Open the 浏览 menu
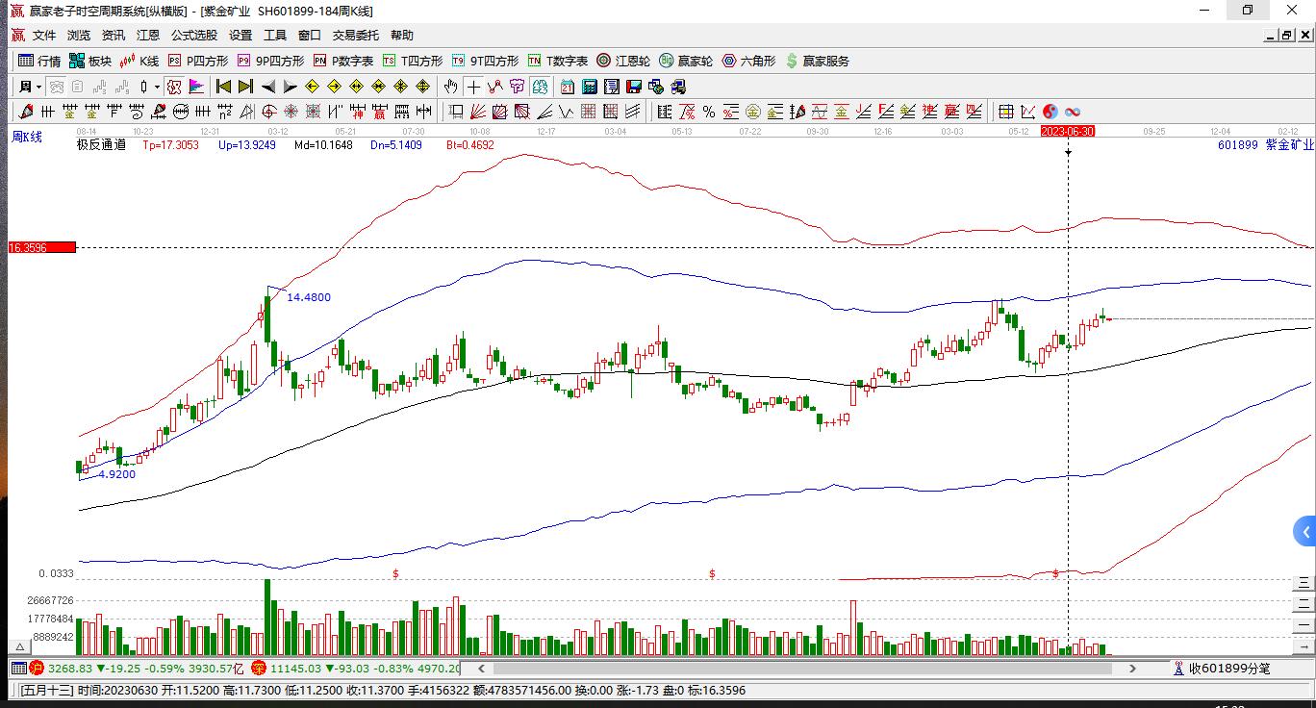 [x=79, y=36]
